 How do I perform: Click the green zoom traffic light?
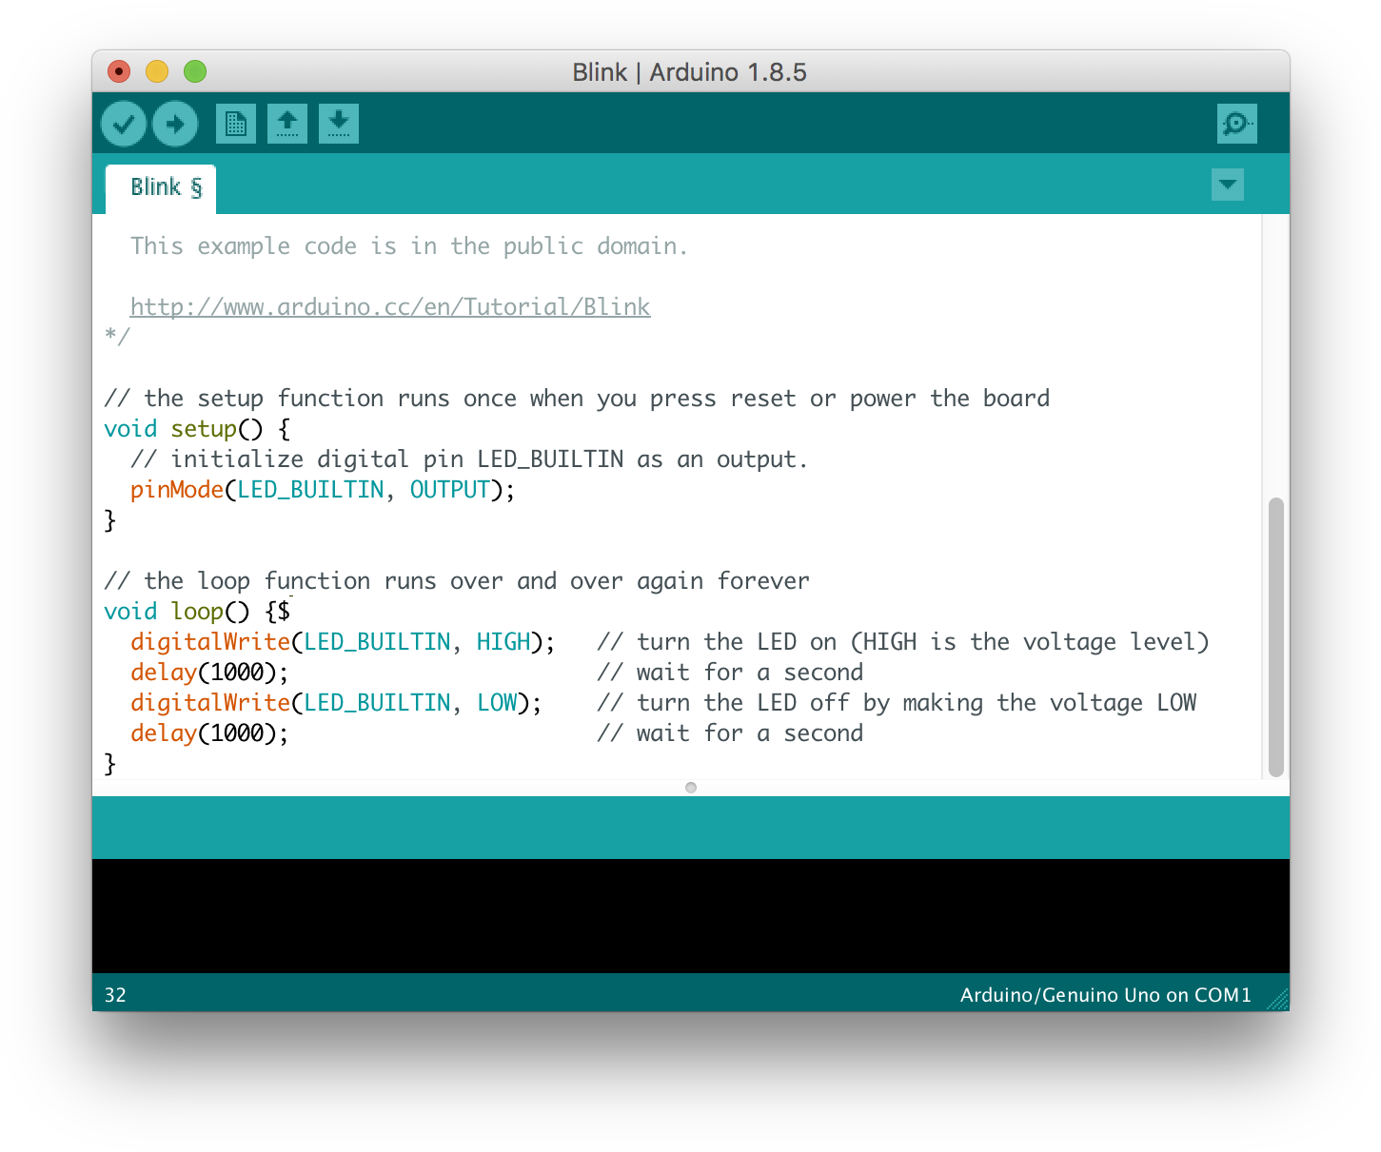click(194, 71)
